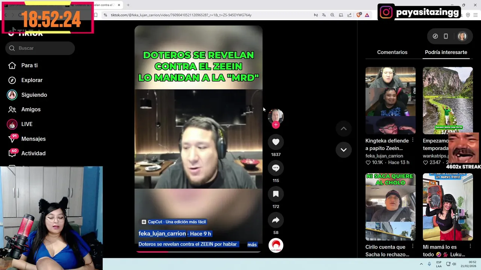
Task: Click the zoom magnifier icon in address bar
Action: (x=332, y=15)
